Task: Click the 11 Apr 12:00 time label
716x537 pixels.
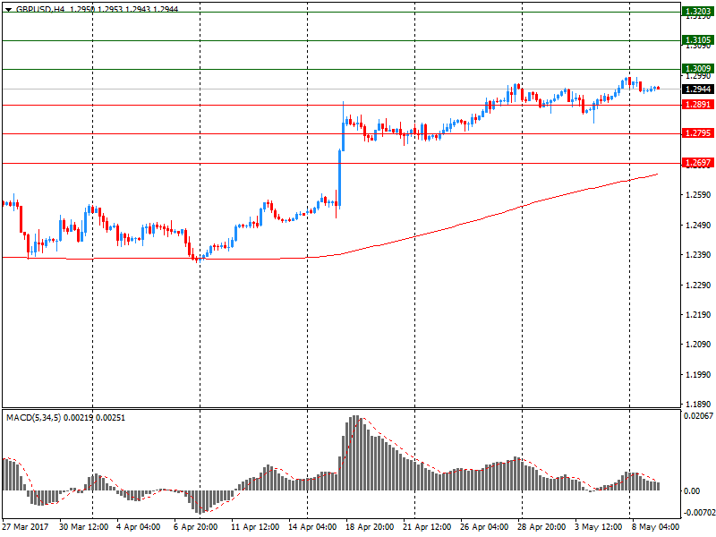Action: (x=255, y=527)
